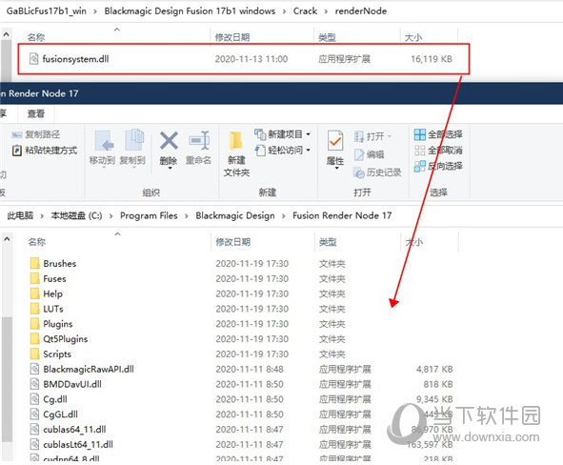Sort by Date modified (修改日期) in lower window

point(233,242)
